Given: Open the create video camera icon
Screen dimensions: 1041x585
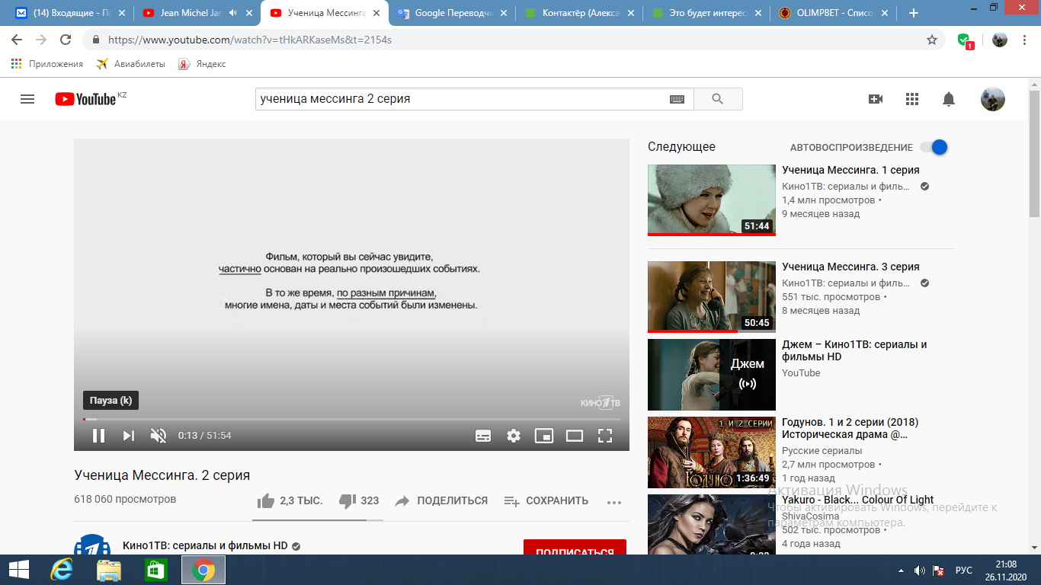Looking at the screenshot, I should click(876, 99).
